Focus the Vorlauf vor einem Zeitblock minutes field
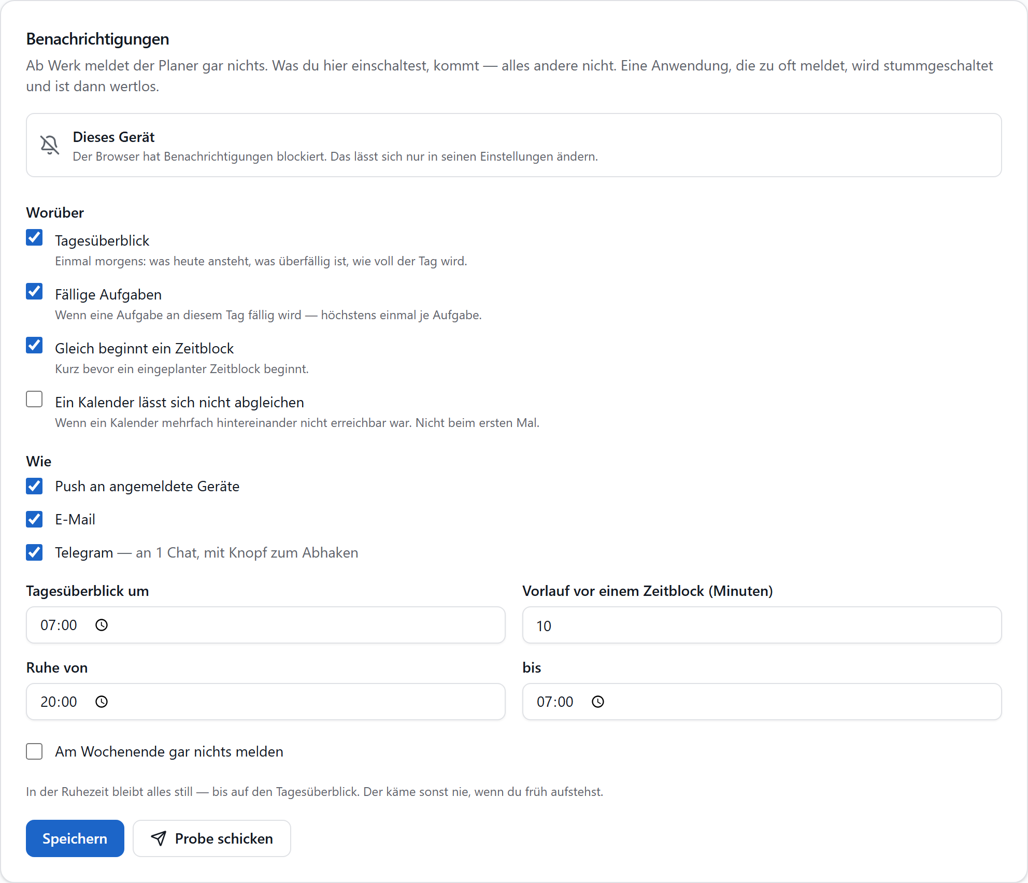This screenshot has width=1028, height=883. pyautogui.click(x=762, y=625)
